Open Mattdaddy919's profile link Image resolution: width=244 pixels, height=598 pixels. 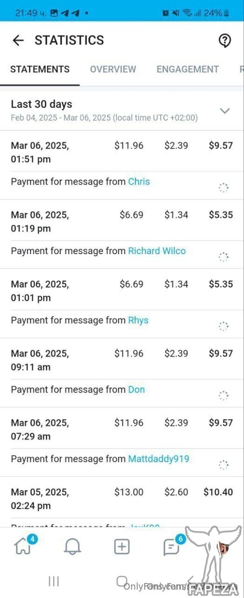coord(158,459)
